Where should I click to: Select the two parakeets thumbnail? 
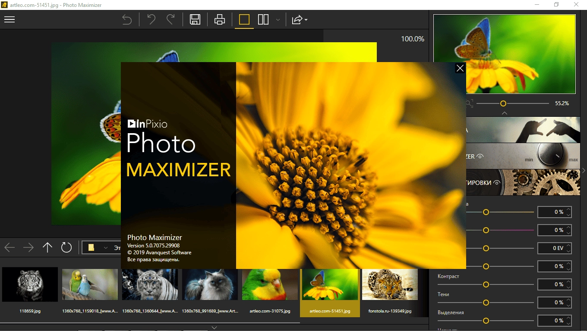(90, 284)
